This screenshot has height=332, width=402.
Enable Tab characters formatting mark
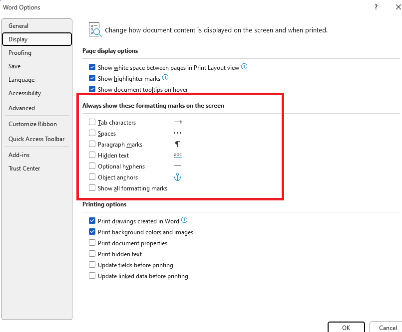point(92,122)
